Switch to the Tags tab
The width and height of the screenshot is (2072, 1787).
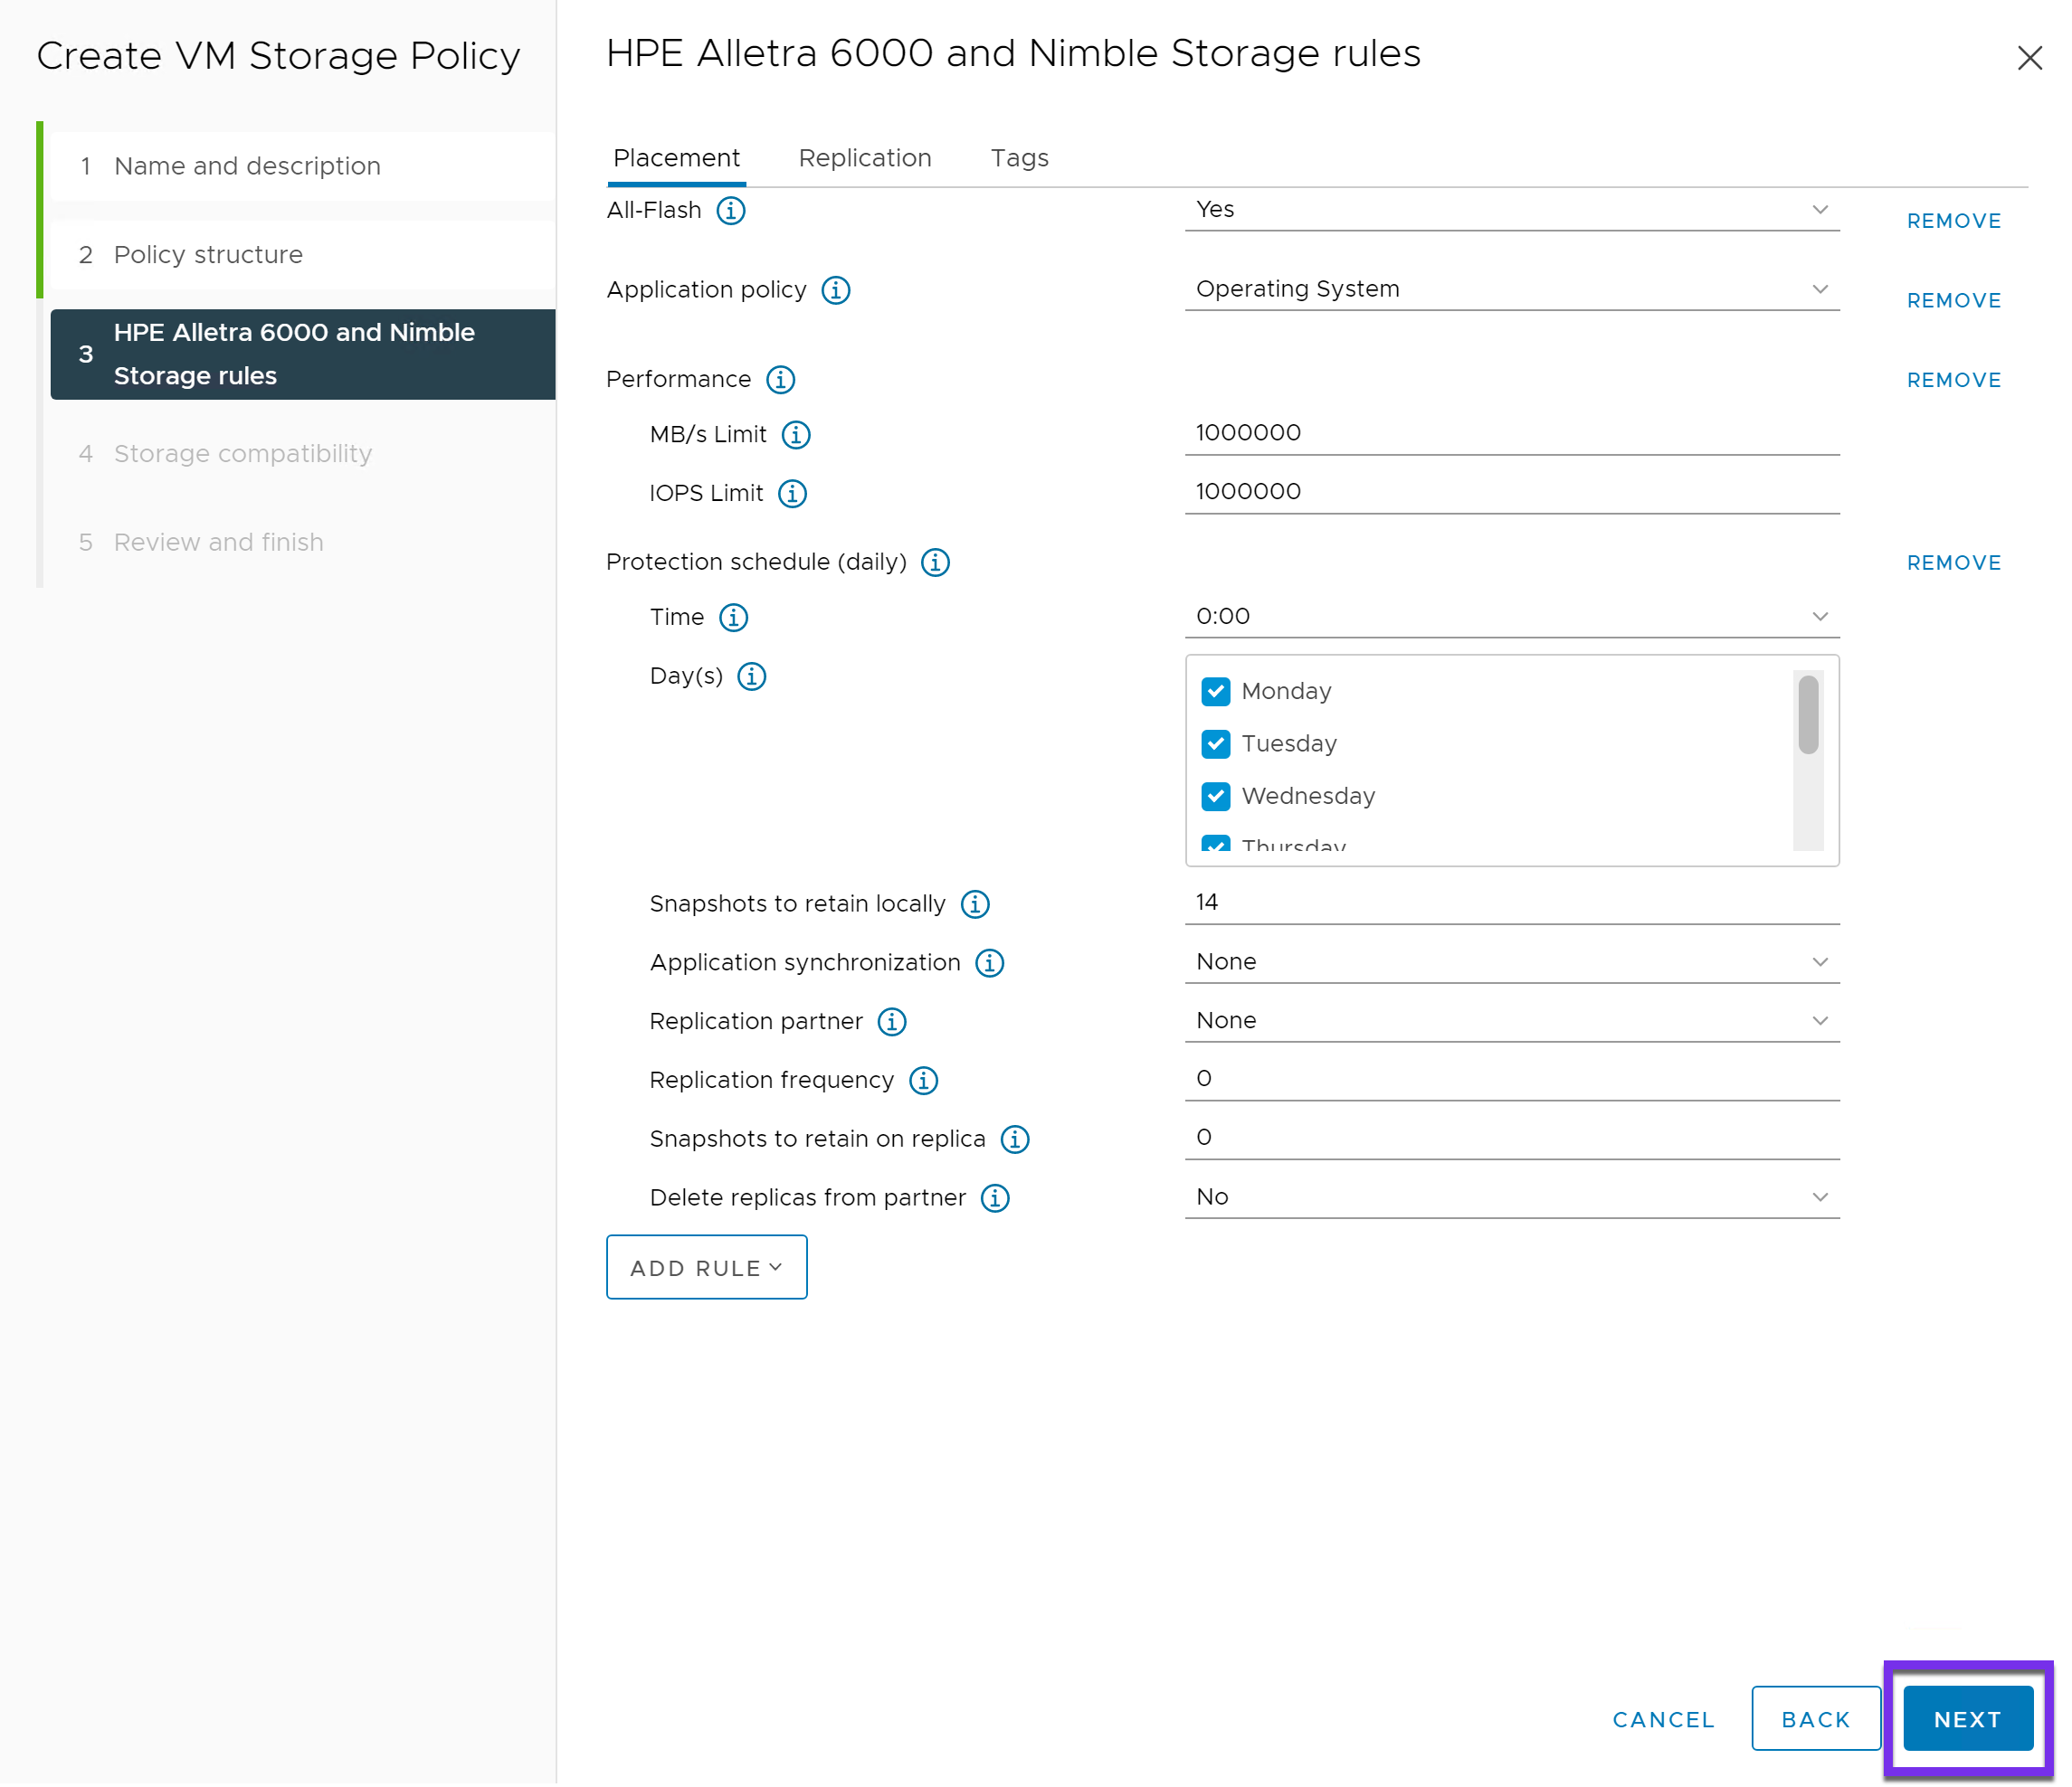pyautogui.click(x=1019, y=158)
